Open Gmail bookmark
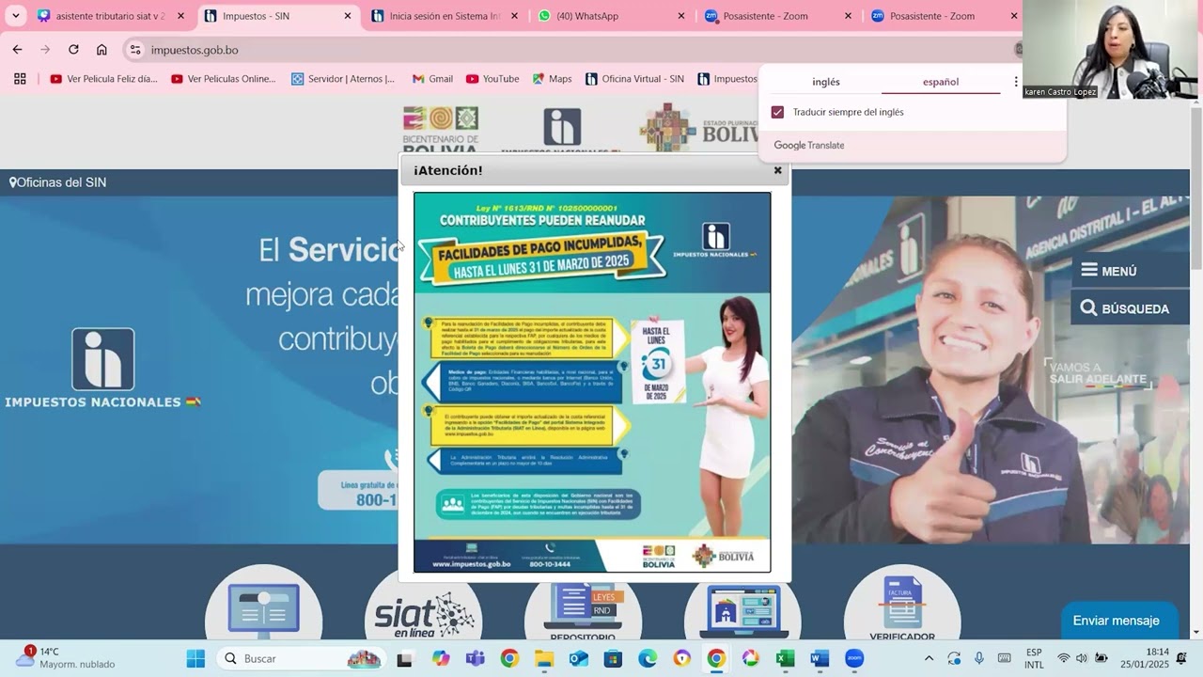Screen dimensions: 1203x677 [432, 79]
